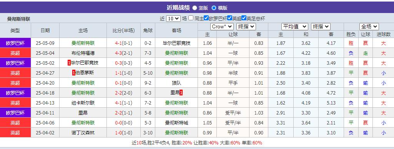Click the 纽卡斯尔联 team name

83,103
